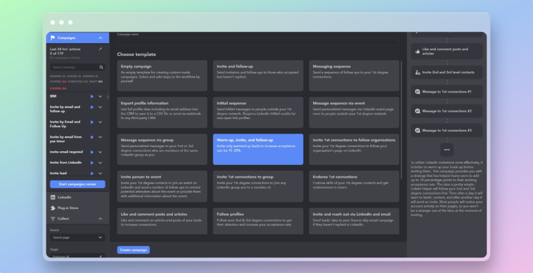
Task: Click Start campaigns runner button
Action: [x=78, y=184]
